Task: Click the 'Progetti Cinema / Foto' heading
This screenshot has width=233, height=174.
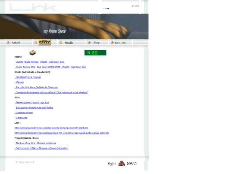Action: coord(27,138)
